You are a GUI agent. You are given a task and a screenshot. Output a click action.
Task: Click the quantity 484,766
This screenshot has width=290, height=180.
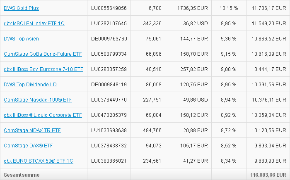(x=152, y=130)
